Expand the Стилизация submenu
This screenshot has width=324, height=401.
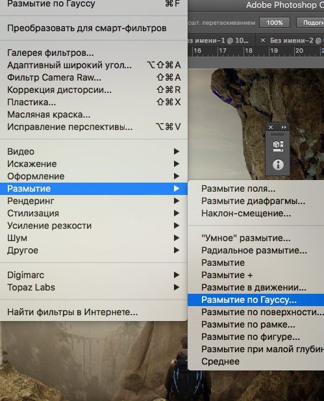93,213
